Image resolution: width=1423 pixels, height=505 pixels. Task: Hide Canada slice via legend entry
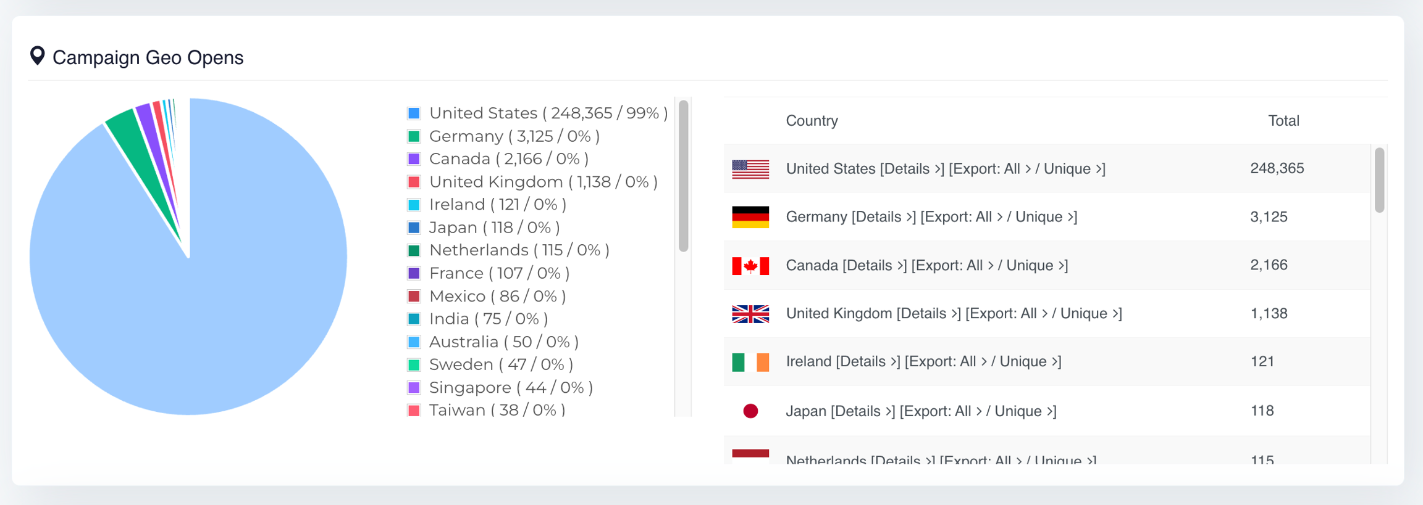tap(508, 159)
